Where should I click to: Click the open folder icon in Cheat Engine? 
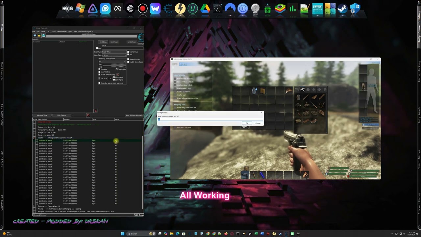(x=39, y=36)
